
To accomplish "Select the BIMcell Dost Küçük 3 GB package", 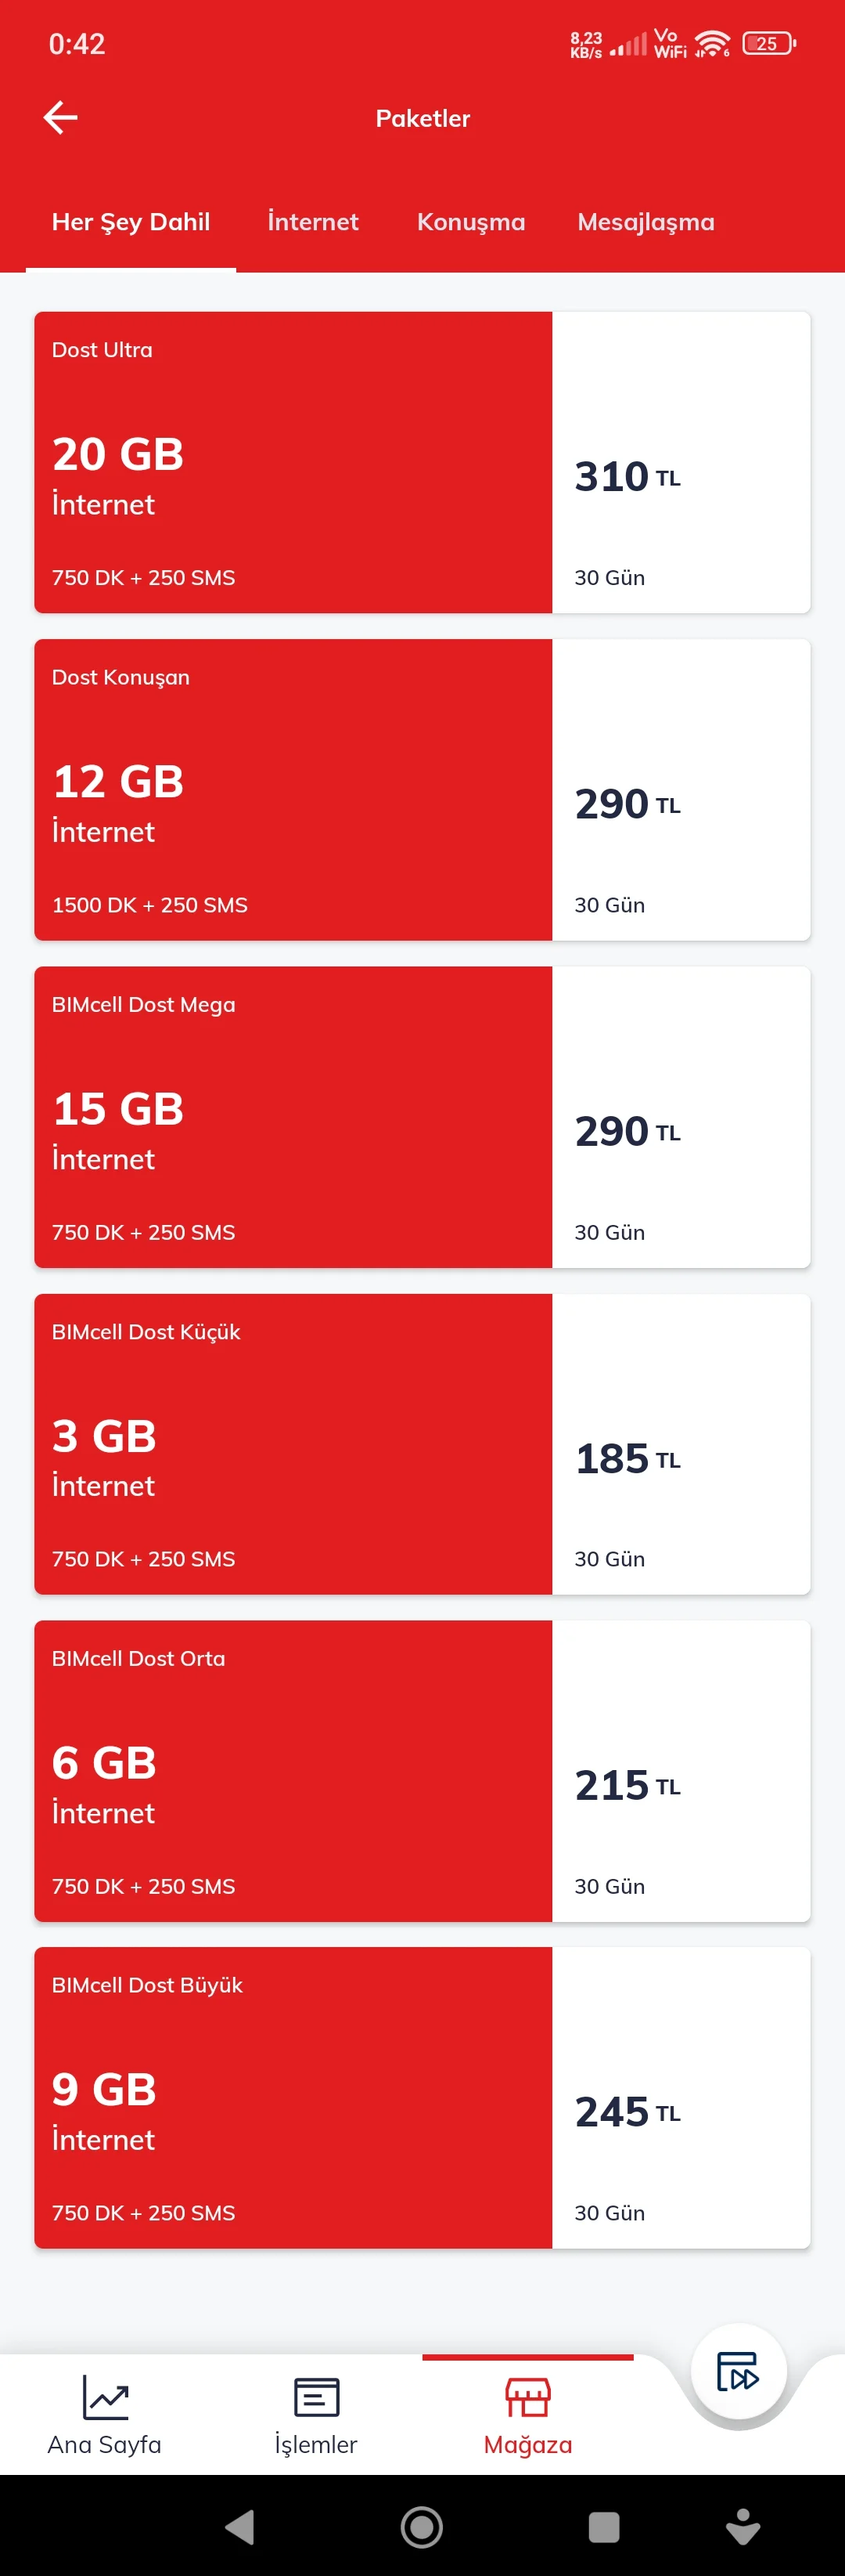I will click(293, 1443).
